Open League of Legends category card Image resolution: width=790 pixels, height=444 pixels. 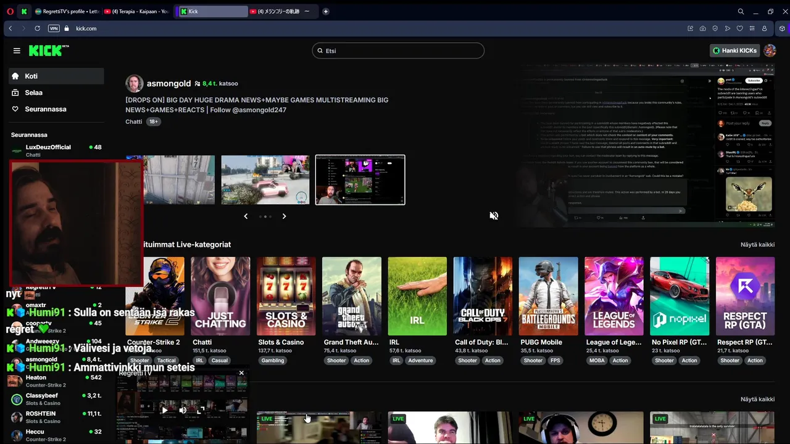pyautogui.click(x=614, y=296)
